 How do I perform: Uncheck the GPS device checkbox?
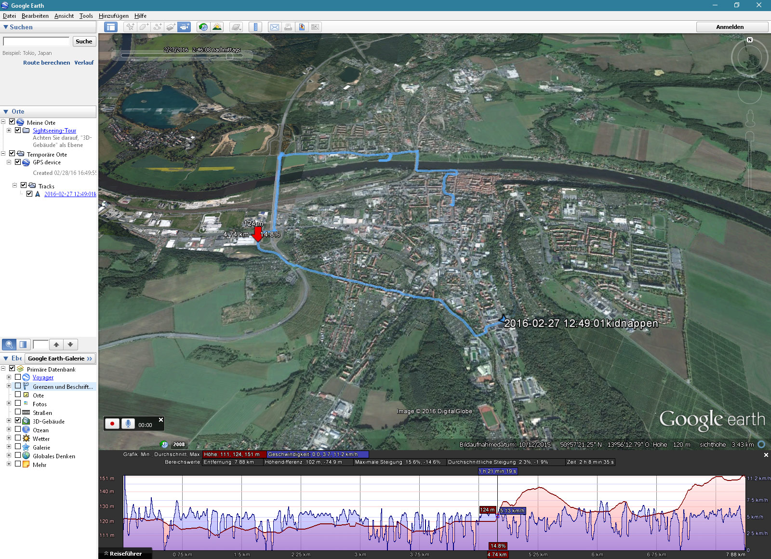(x=18, y=162)
